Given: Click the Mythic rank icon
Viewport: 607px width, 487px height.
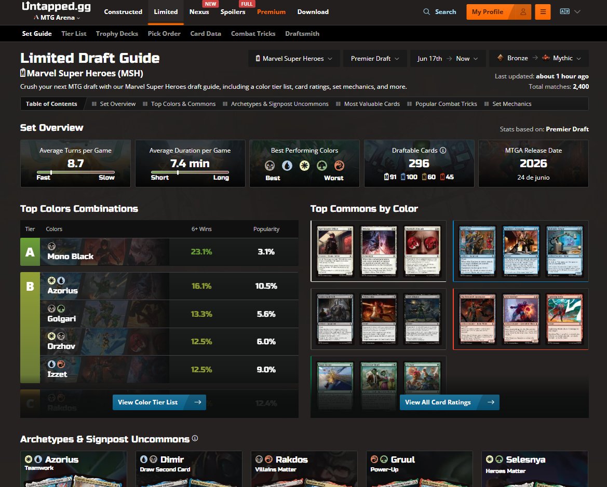Looking at the screenshot, I should coord(546,58).
